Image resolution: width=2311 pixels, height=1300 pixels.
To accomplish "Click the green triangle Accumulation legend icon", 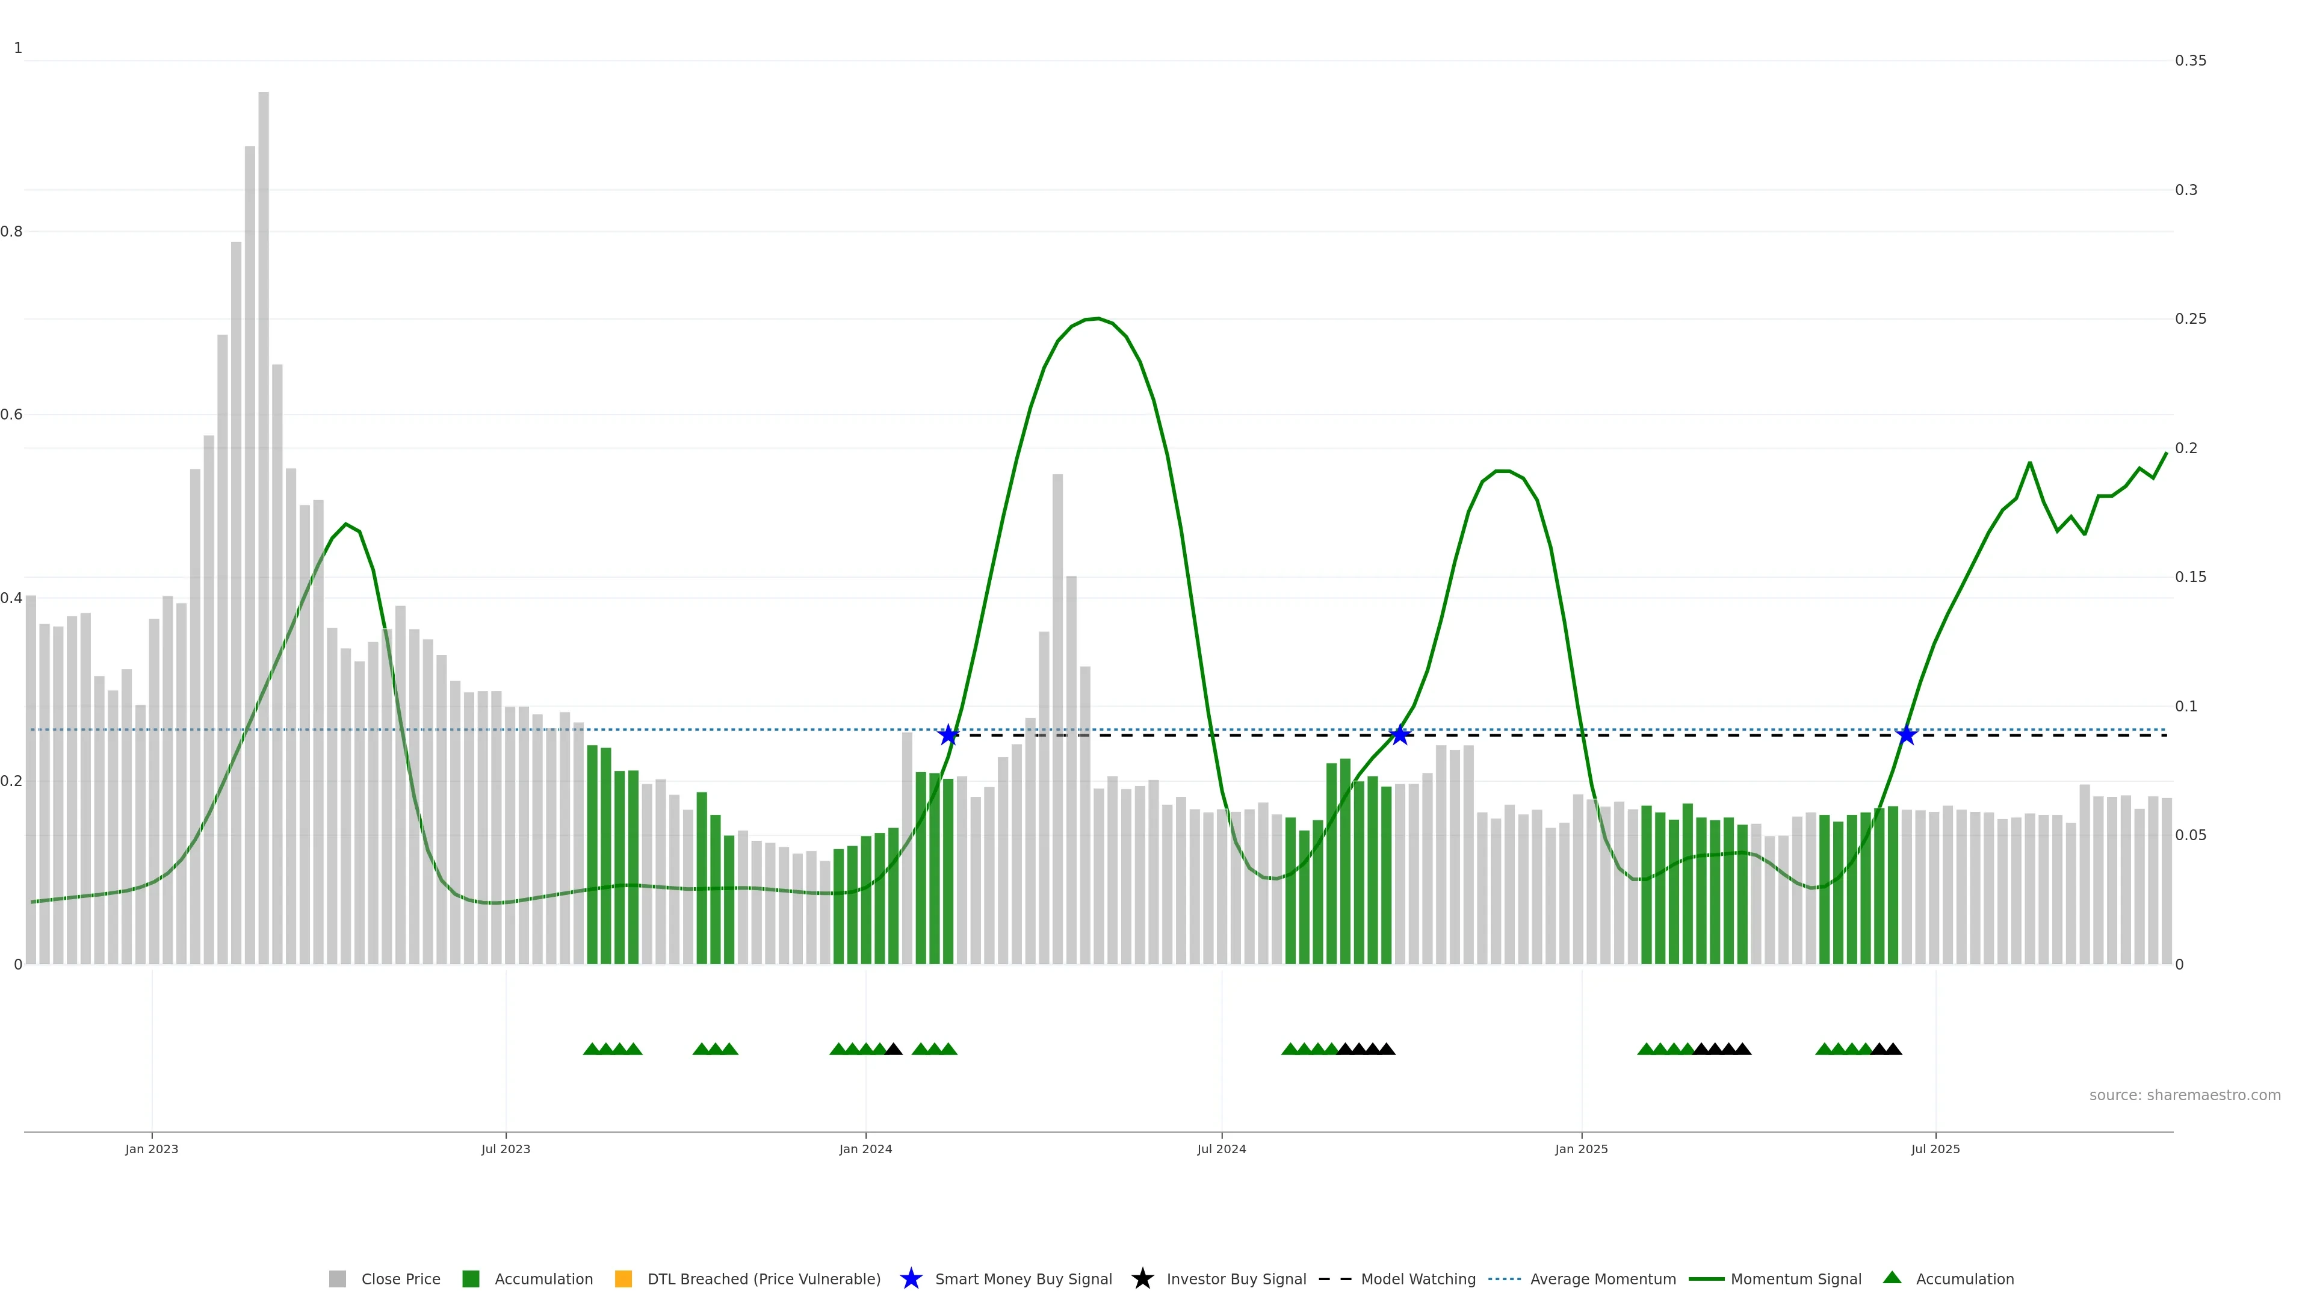I will 1892,1278.
